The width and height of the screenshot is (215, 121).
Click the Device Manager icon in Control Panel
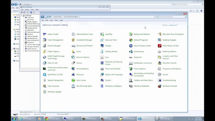click(x=44, y=46)
